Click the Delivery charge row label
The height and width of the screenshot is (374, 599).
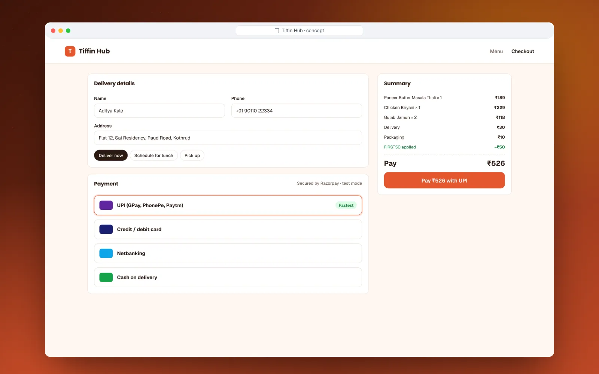click(x=392, y=127)
